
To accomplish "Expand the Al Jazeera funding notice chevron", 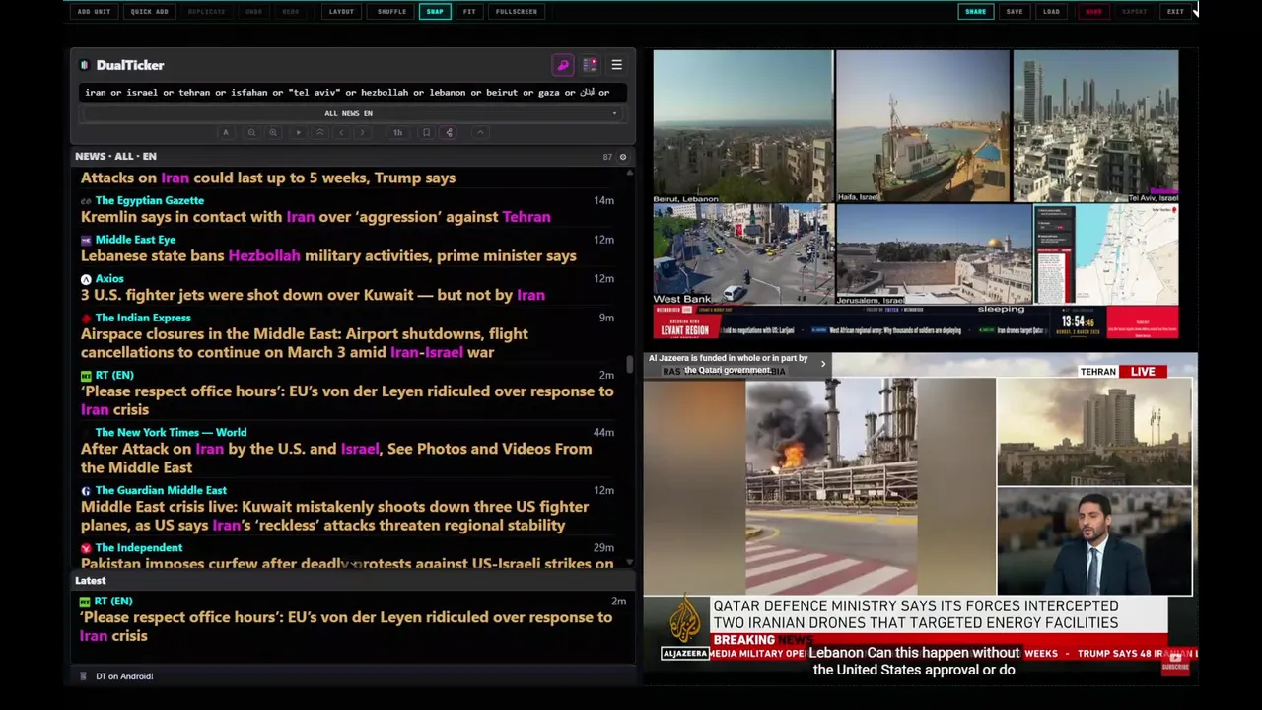I will 823,364.
